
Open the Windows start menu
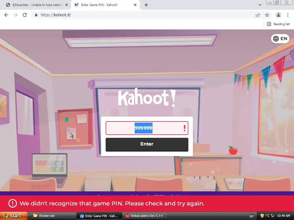point(13,216)
